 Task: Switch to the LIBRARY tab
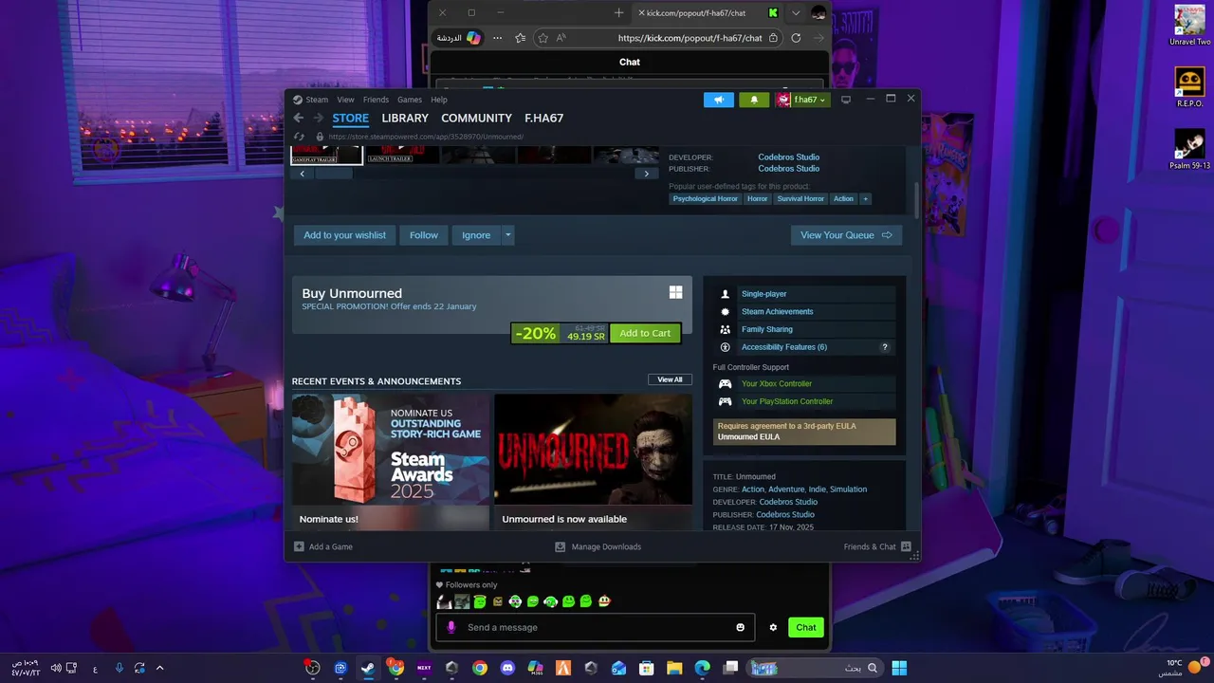405,119
